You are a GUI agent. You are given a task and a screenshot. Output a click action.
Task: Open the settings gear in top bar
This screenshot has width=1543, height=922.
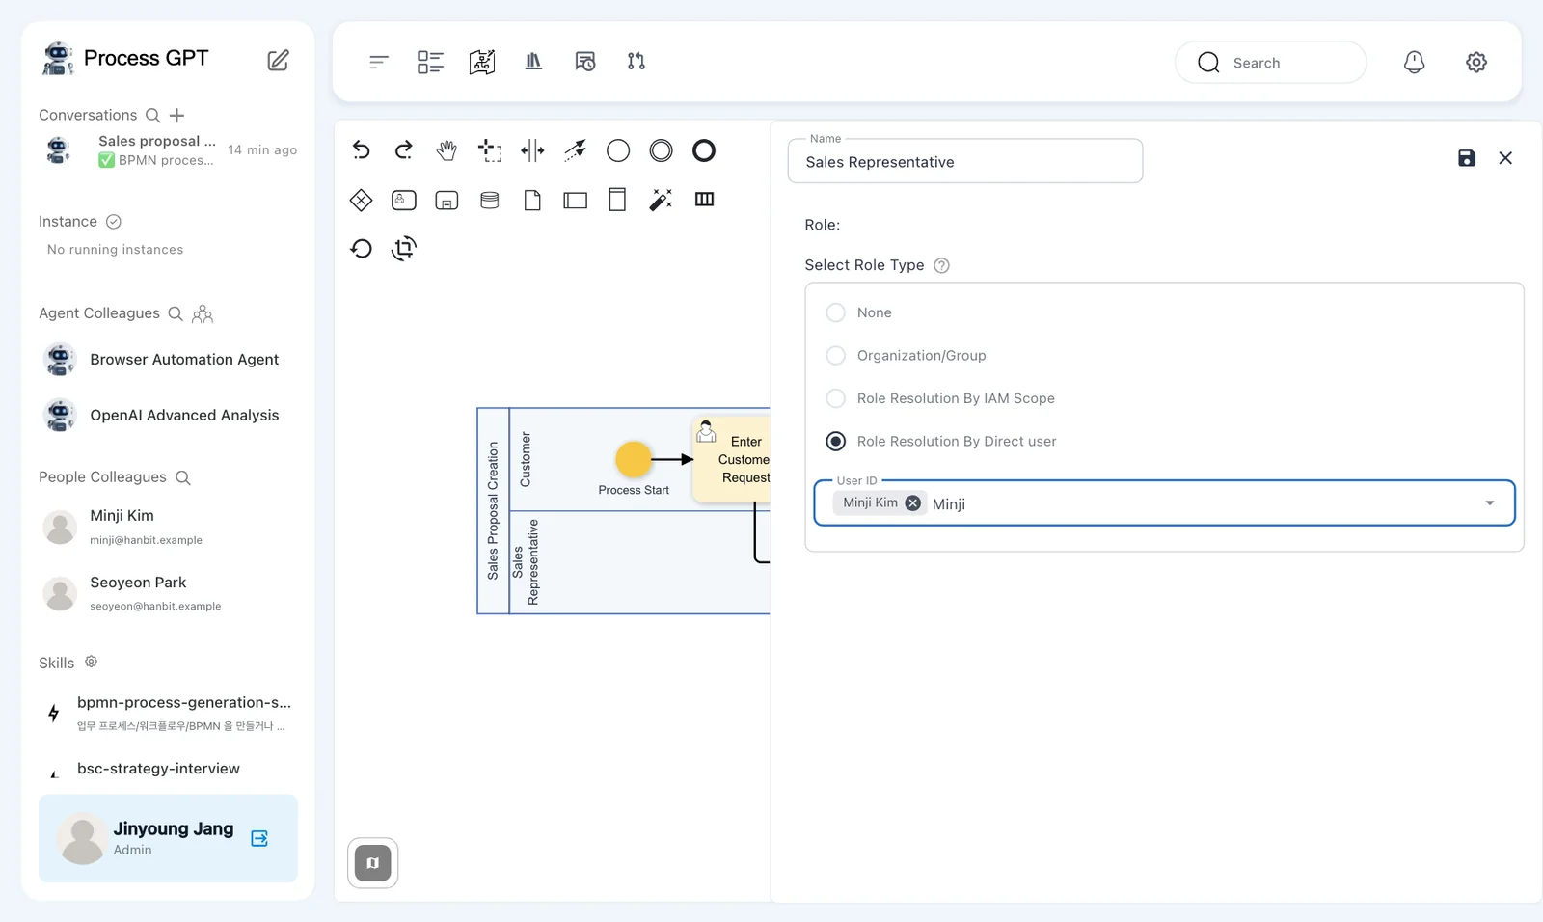click(x=1476, y=62)
